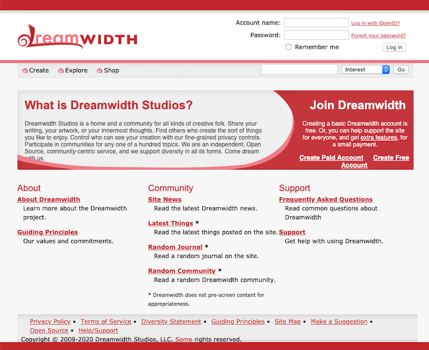Open Site Map footer link
Screen dimensions: 429x350
[x=287, y=322]
